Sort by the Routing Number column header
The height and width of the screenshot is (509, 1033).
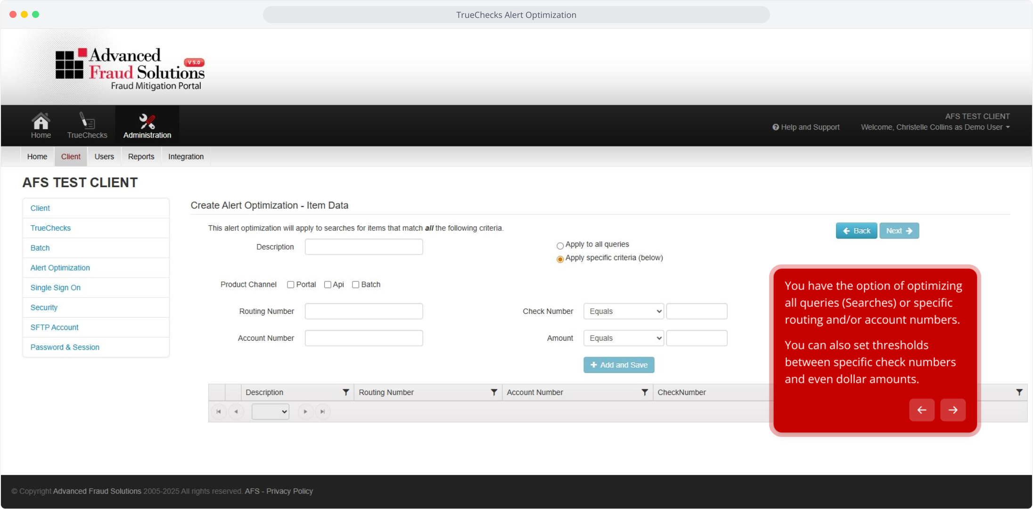coord(386,392)
